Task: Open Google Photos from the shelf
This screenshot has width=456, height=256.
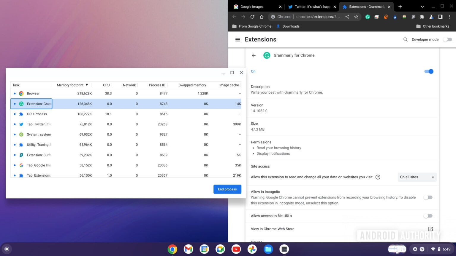Action: (252, 249)
